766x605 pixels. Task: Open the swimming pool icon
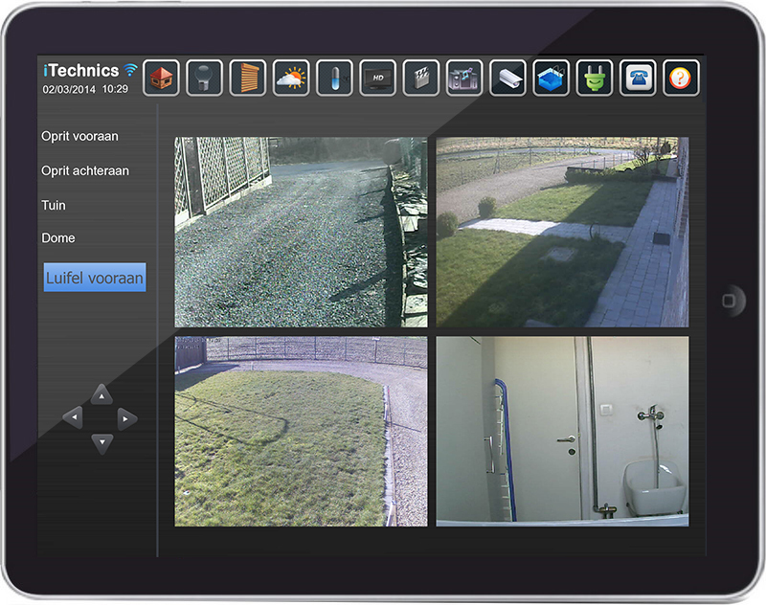551,78
